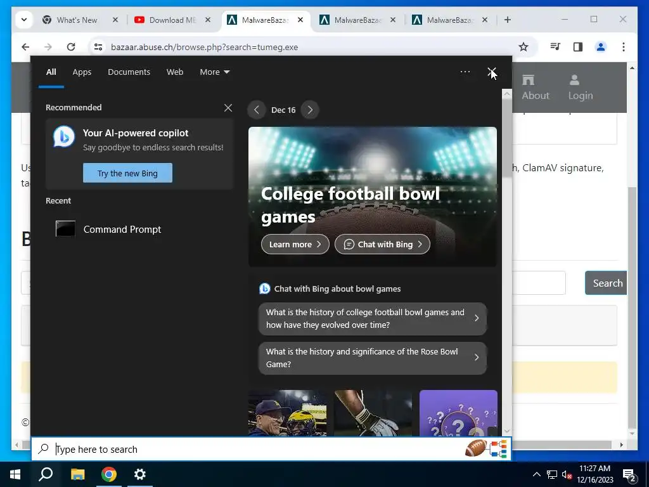This screenshot has width=649, height=487.
Task: Open the football glove thumbnail
Action: coord(373,413)
